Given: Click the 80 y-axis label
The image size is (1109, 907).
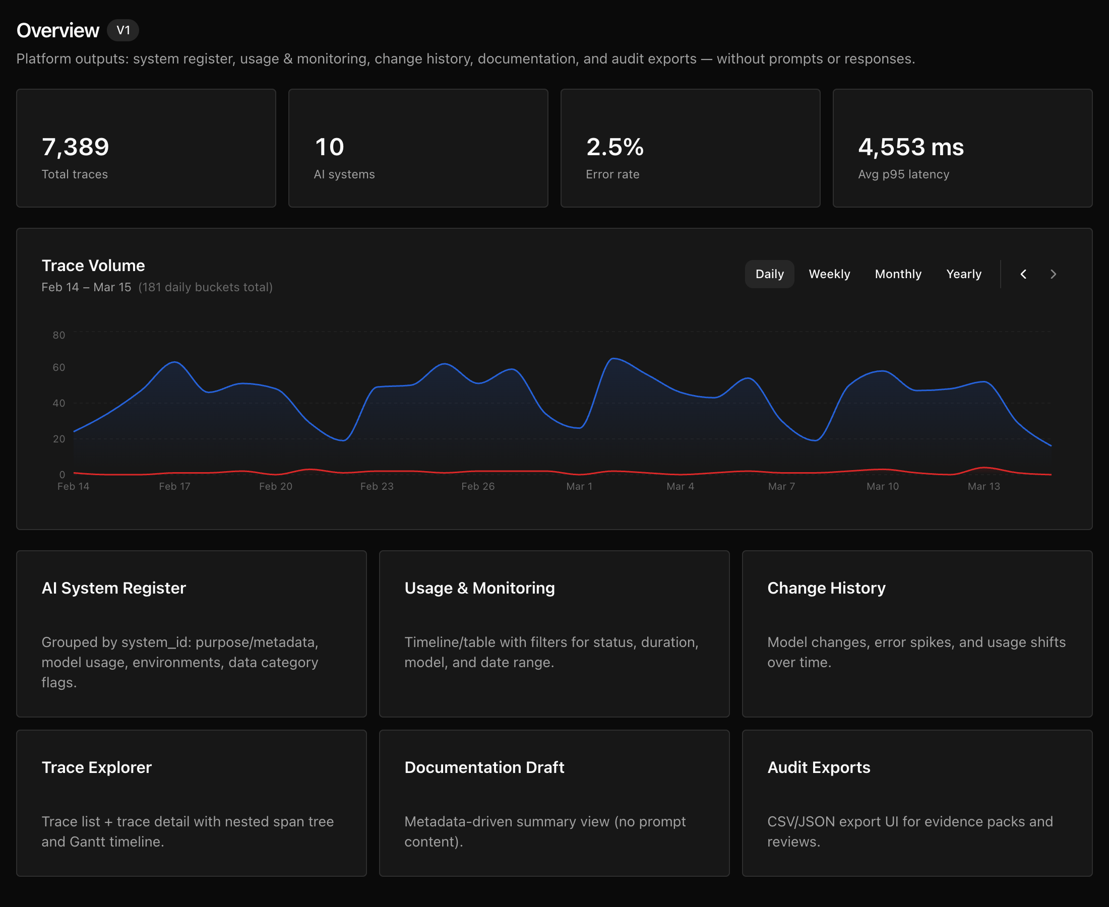Looking at the screenshot, I should (x=59, y=335).
